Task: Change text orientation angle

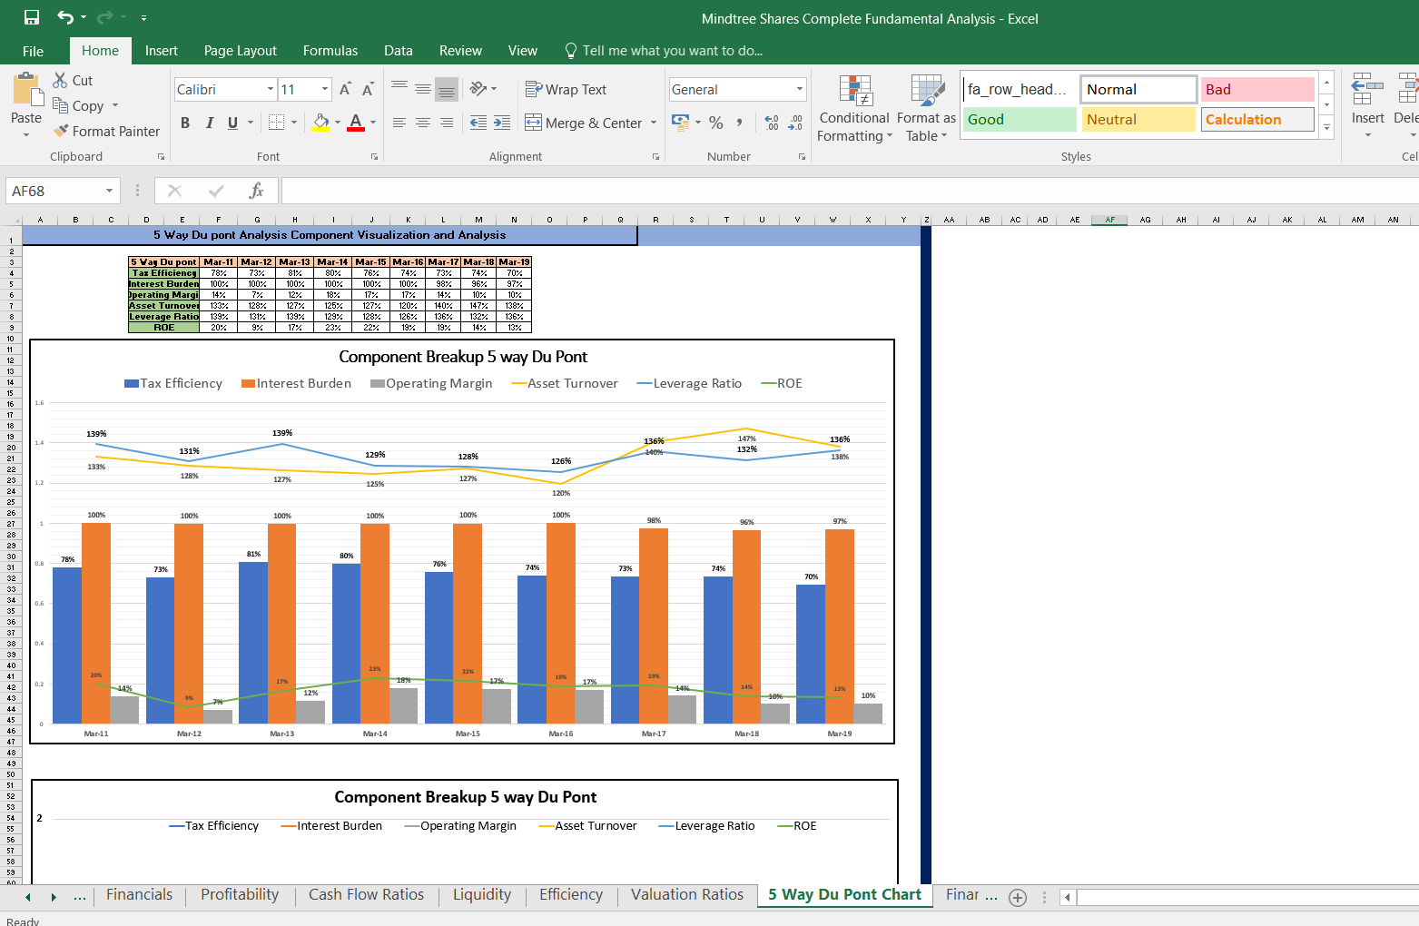Action: point(478,88)
